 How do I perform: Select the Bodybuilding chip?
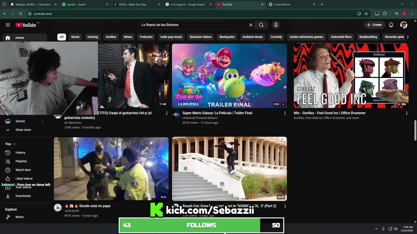coord(368,37)
